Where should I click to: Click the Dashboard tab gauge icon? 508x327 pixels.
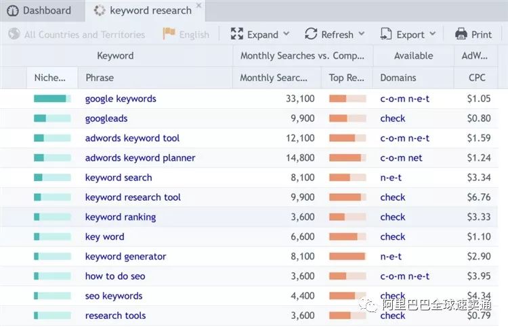[x=13, y=11]
